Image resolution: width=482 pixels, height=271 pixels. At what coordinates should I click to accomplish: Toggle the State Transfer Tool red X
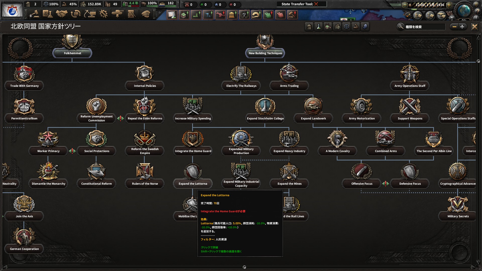[316, 4]
